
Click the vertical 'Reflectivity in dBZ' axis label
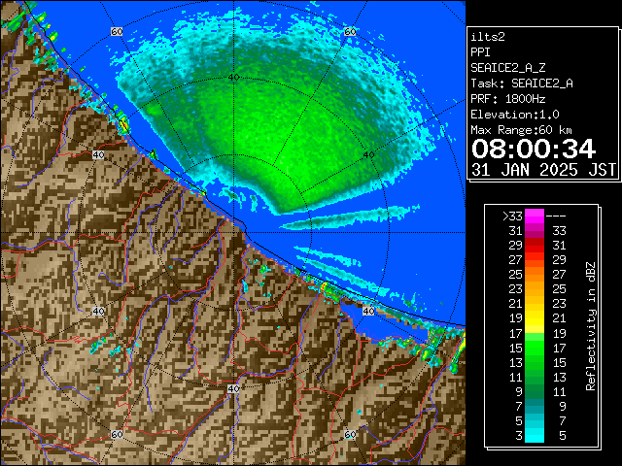tap(591, 326)
